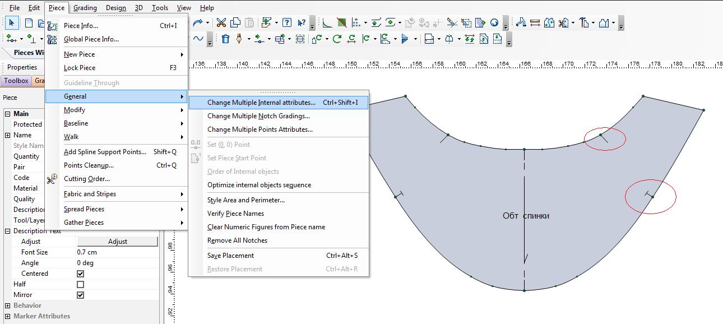Click the Angle value field
The height and width of the screenshot is (324, 723).
(117, 263)
